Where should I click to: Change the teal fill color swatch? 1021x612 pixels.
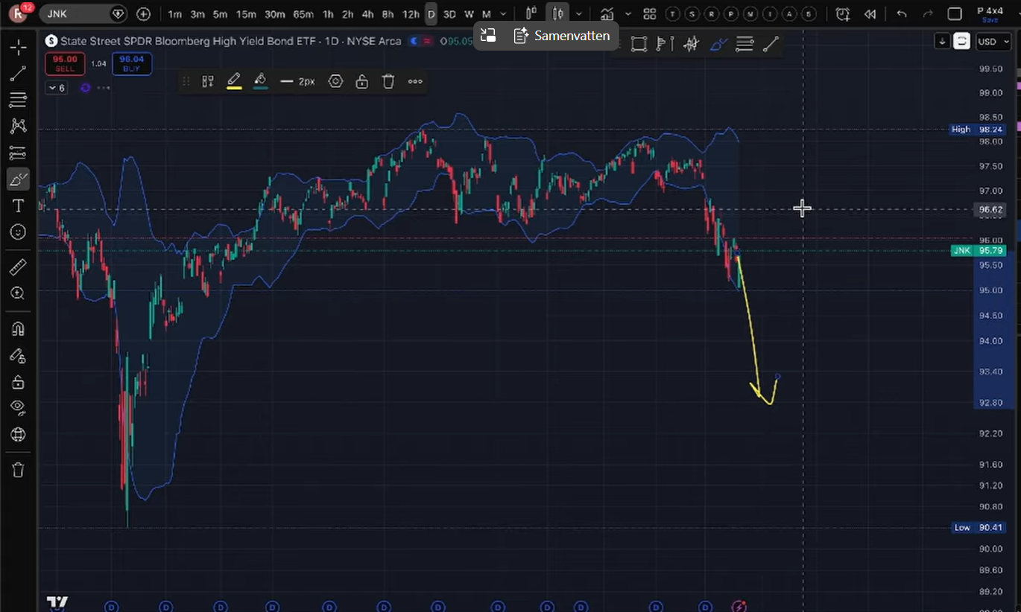pyautogui.click(x=260, y=81)
